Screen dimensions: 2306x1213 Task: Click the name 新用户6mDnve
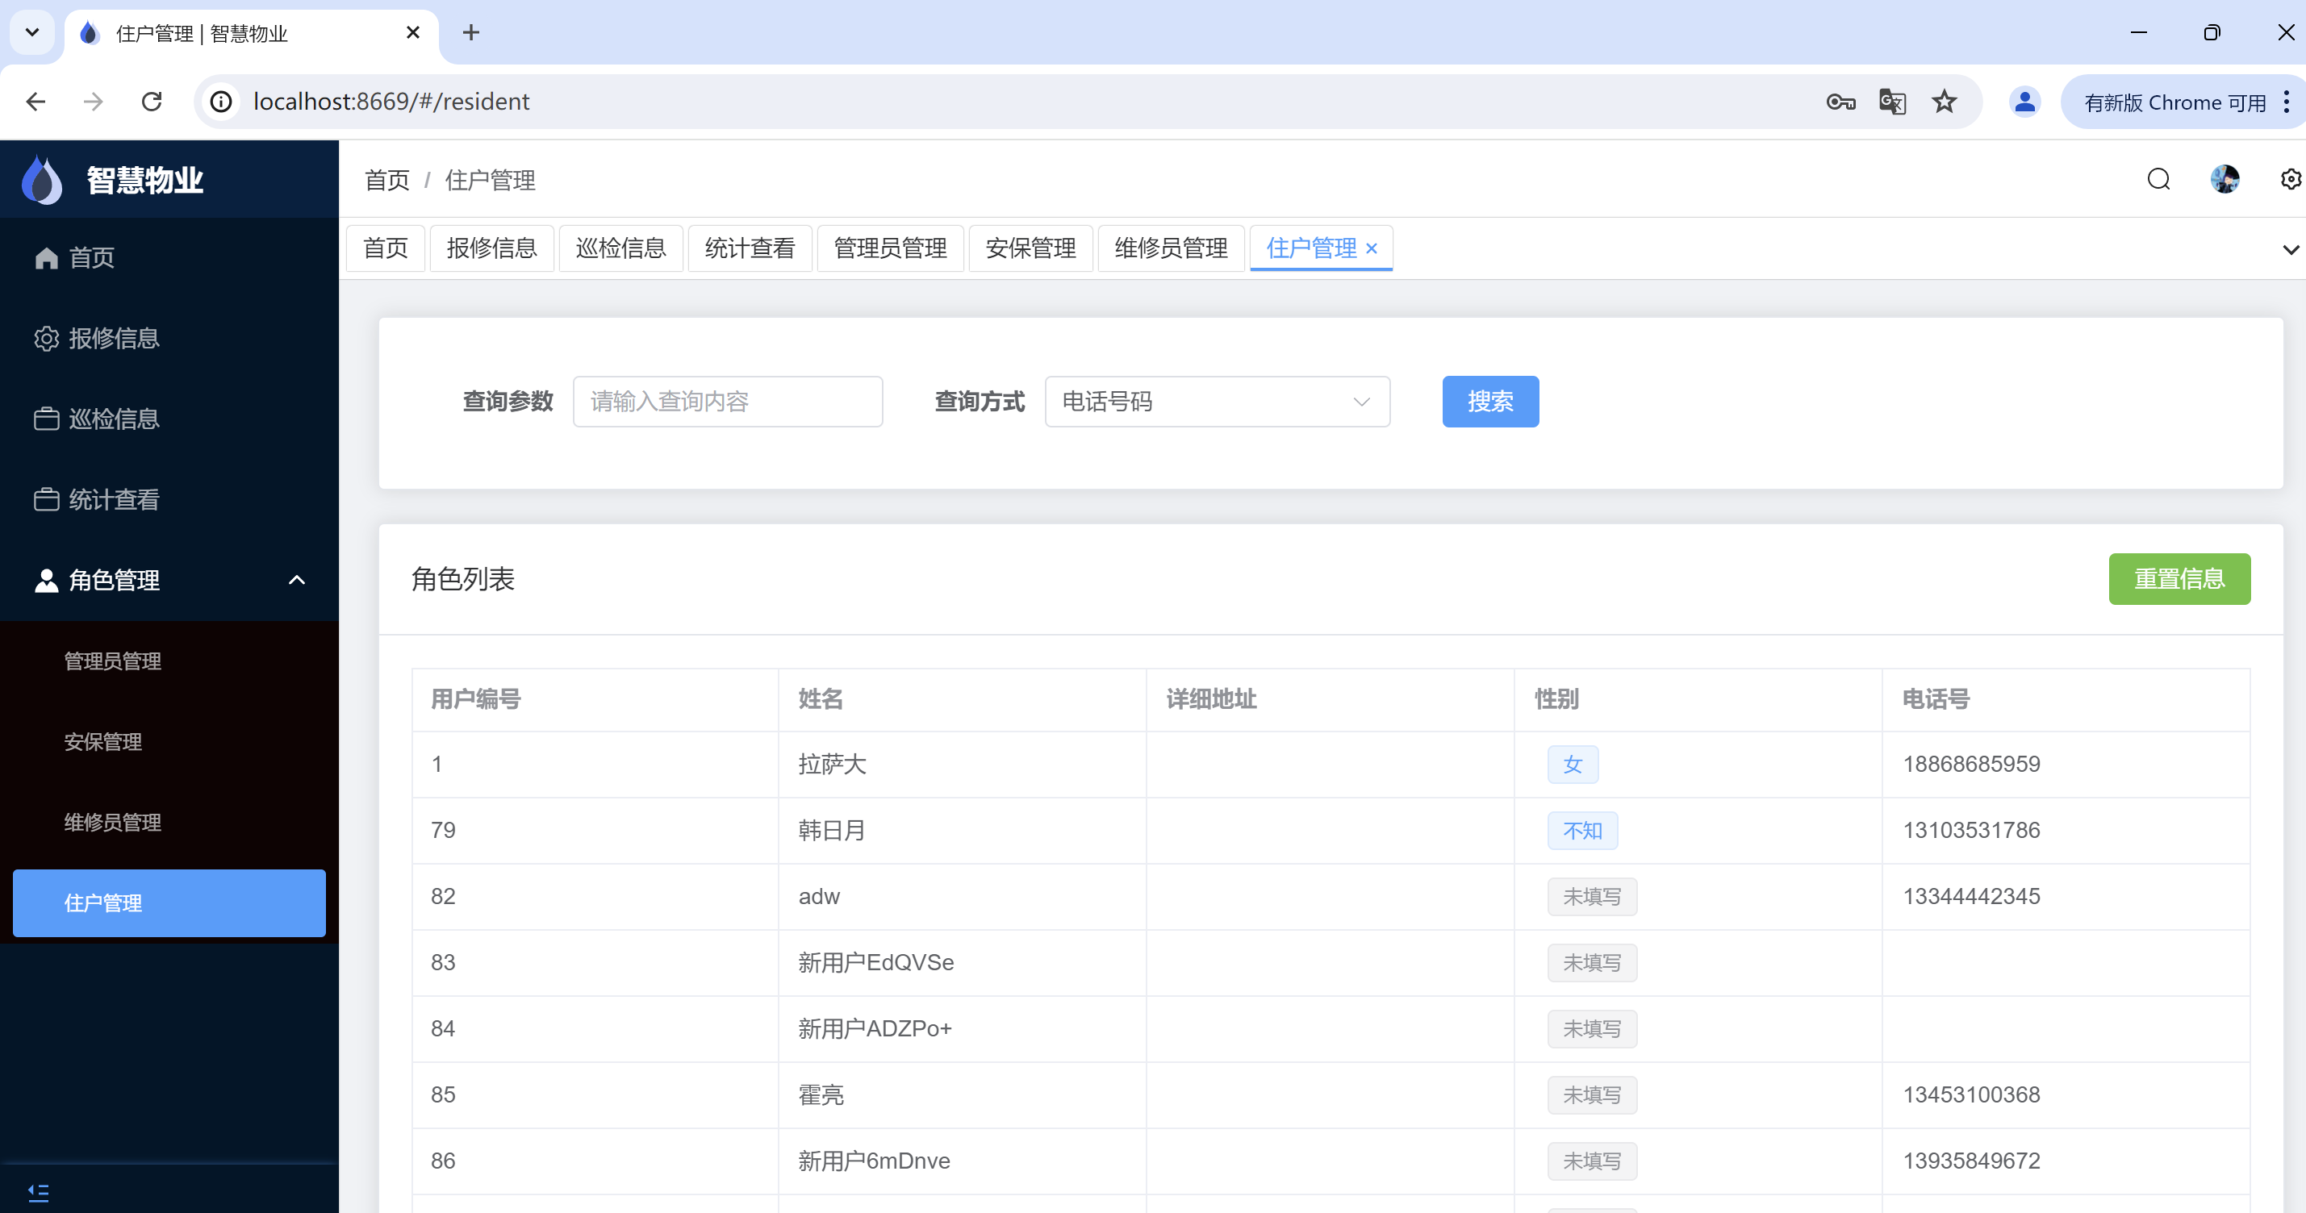click(x=874, y=1161)
